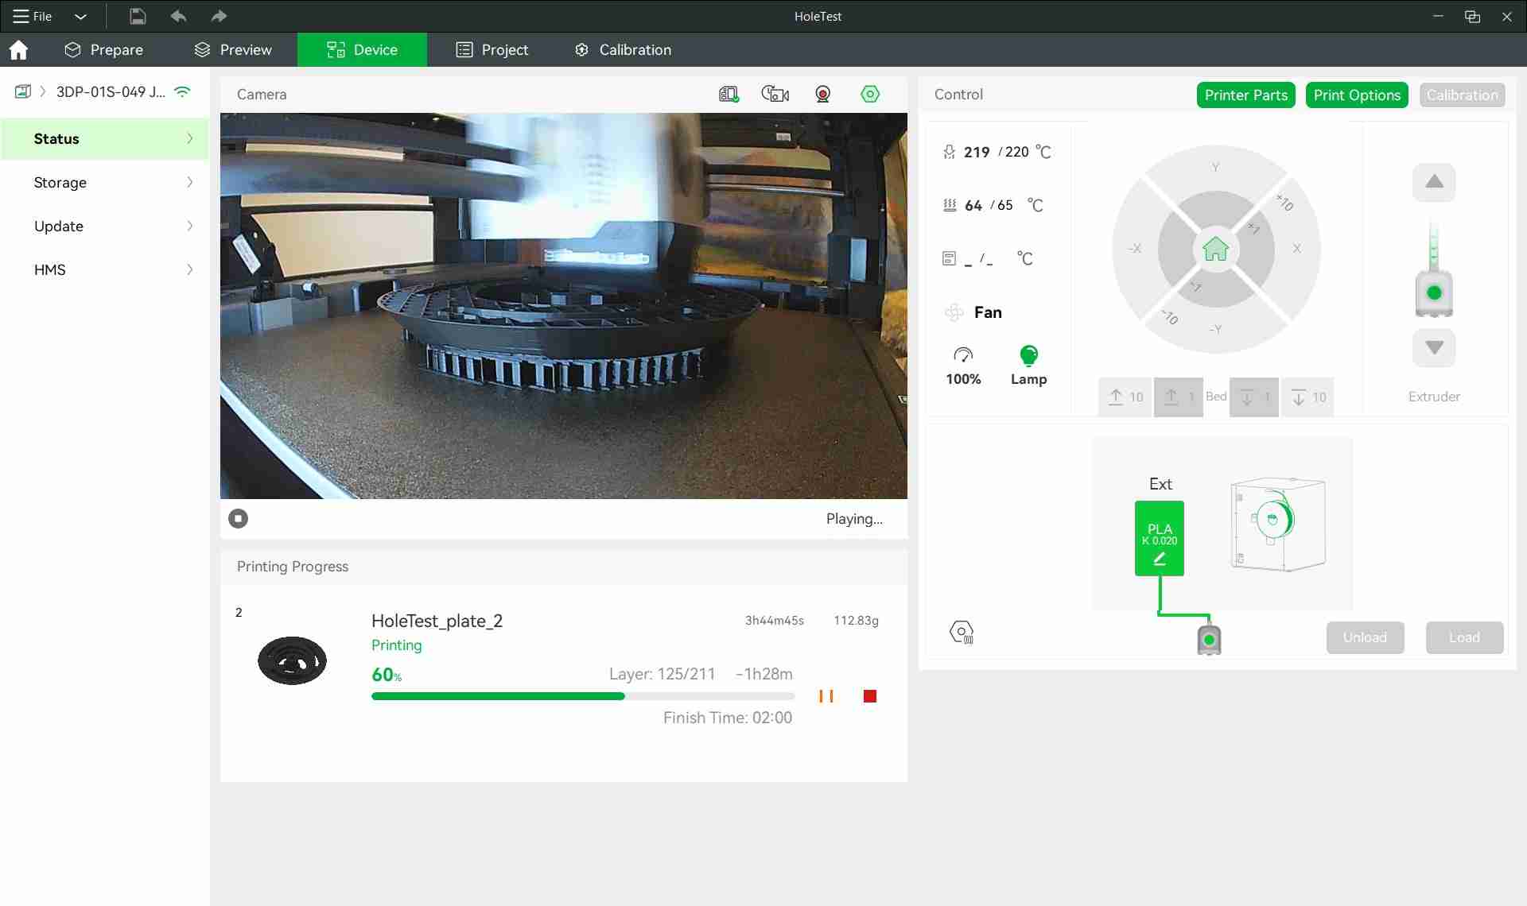Screen dimensions: 1527x906
Task: Home the printer axes
Action: point(1215,250)
